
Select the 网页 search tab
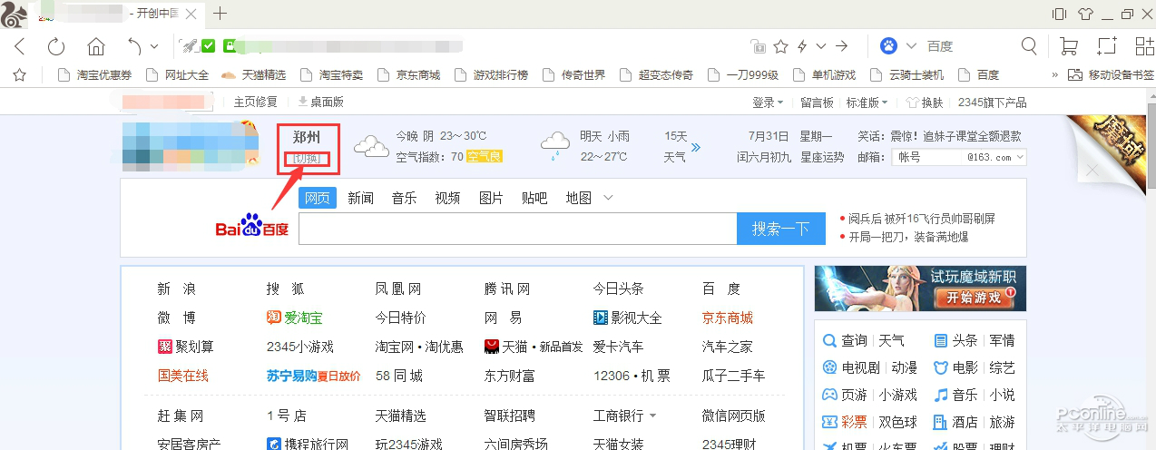[x=318, y=198]
